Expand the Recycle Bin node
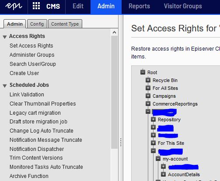 tap(148, 80)
